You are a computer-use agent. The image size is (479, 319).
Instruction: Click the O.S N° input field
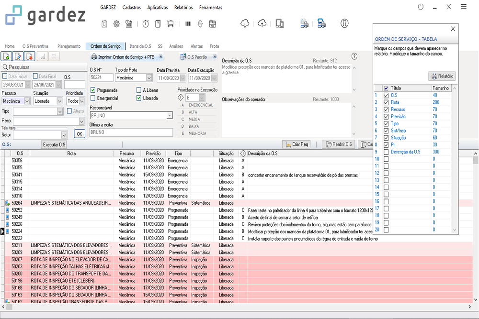[x=102, y=77]
